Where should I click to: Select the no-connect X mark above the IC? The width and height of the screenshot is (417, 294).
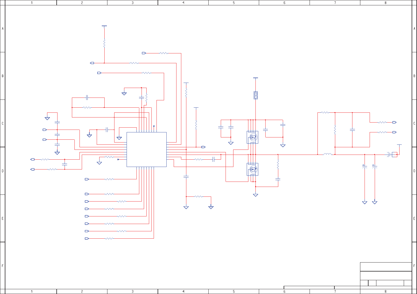tap(154, 126)
